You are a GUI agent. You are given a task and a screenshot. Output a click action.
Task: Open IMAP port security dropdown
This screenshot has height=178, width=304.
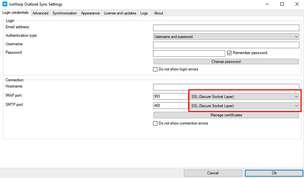tap(245, 97)
